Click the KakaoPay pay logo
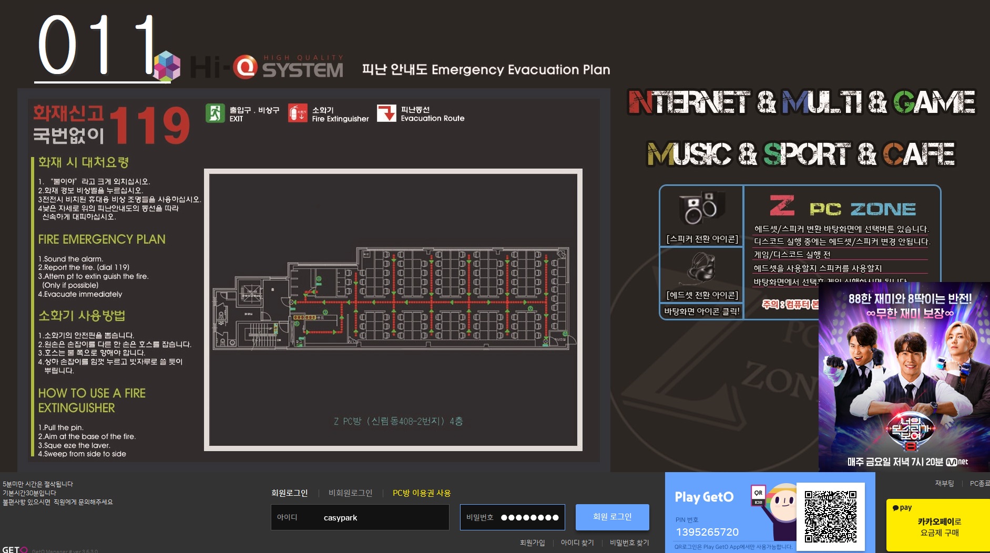The width and height of the screenshot is (990, 553). point(902,508)
